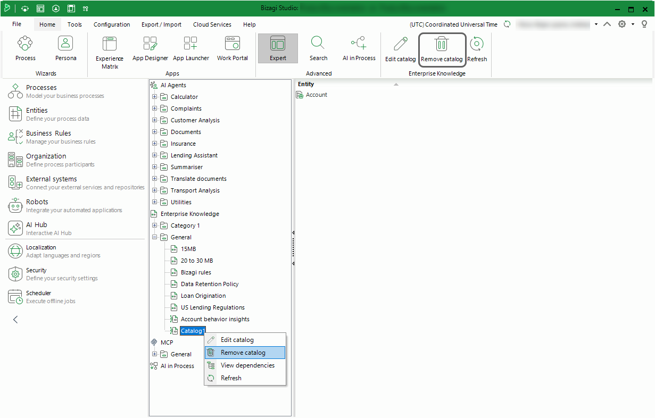Click the time zone refresh icon
The width and height of the screenshot is (655, 418).
point(507,24)
